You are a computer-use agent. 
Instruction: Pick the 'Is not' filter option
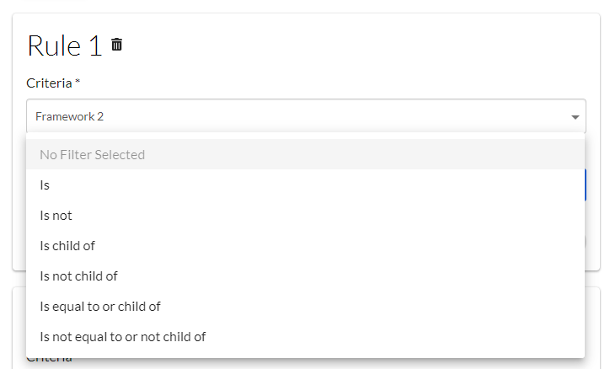(x=56, y=216)
